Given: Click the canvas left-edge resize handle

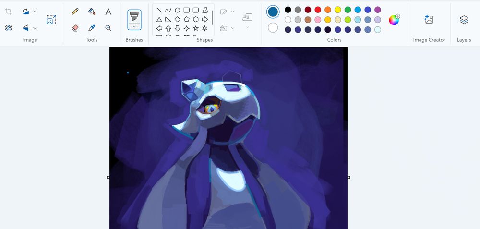Looking at the screenshot, I should 108,177.
